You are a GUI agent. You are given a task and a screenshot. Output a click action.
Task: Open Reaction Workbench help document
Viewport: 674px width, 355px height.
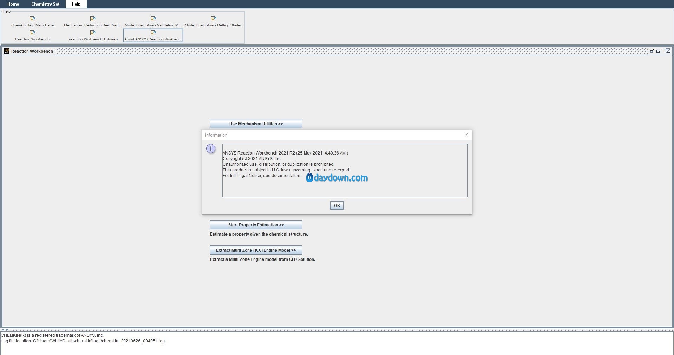click(x=32, y=35)
